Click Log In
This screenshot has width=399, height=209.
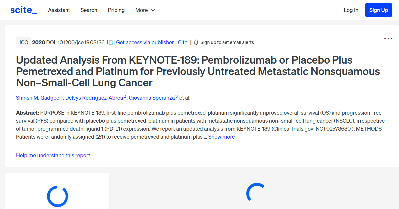point(351,10)
